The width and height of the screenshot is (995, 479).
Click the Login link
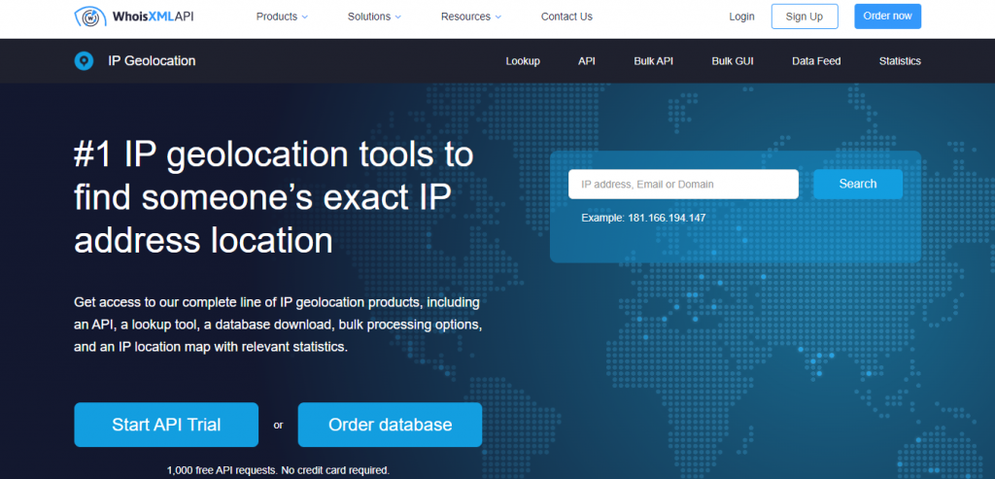pyautogui.click(x=741, y=17)
